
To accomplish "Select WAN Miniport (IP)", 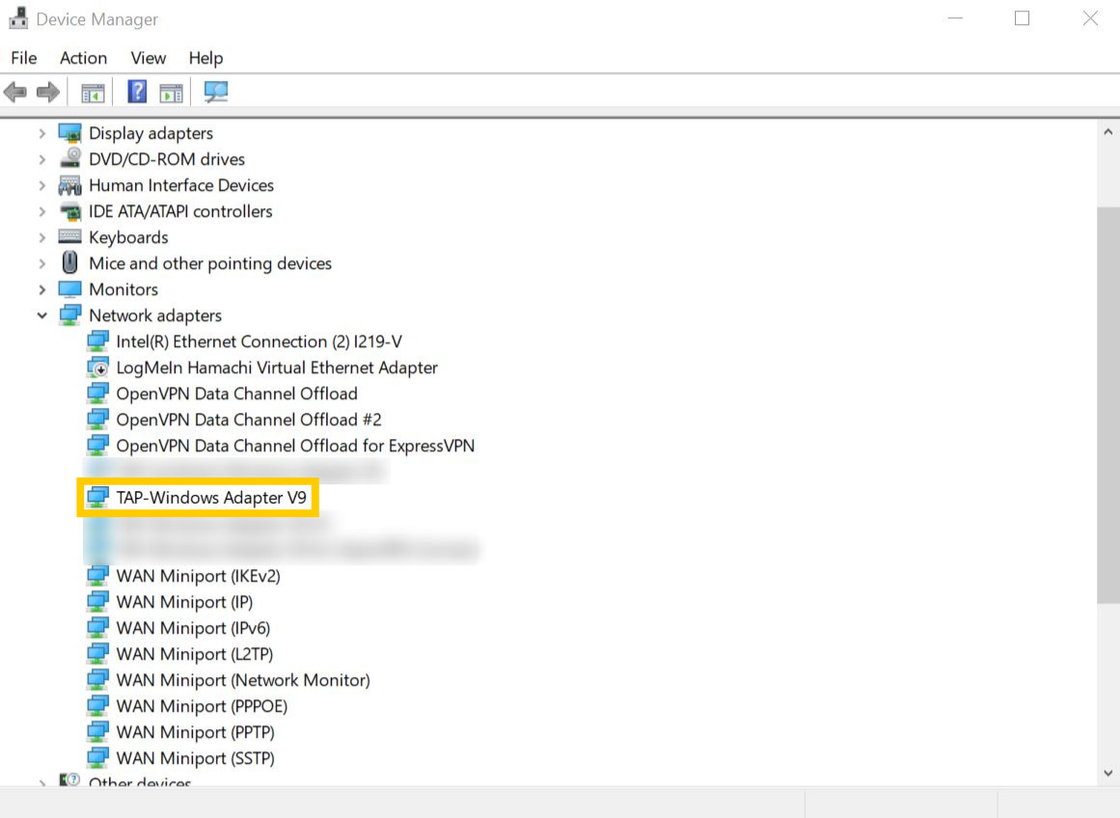I will pos(185,602).
